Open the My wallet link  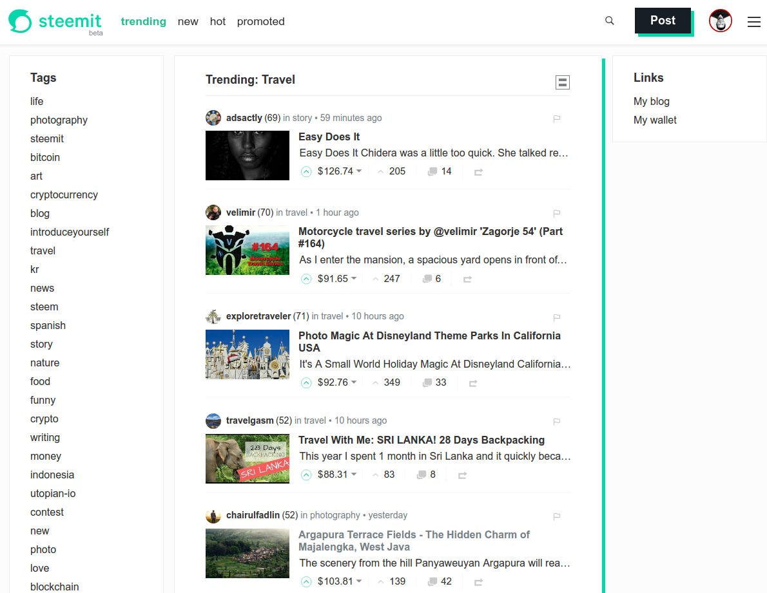655,120
